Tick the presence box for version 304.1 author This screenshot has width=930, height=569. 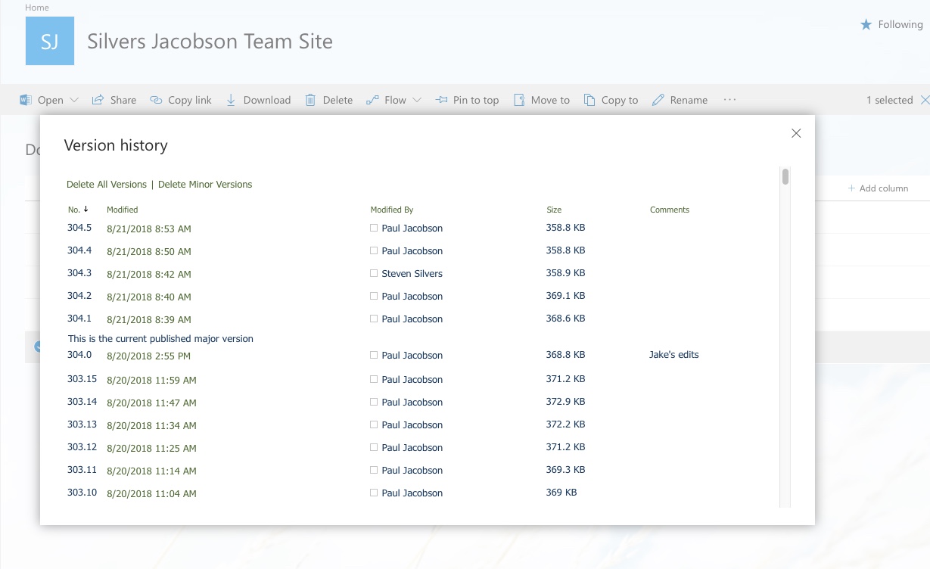click(374, 319)
